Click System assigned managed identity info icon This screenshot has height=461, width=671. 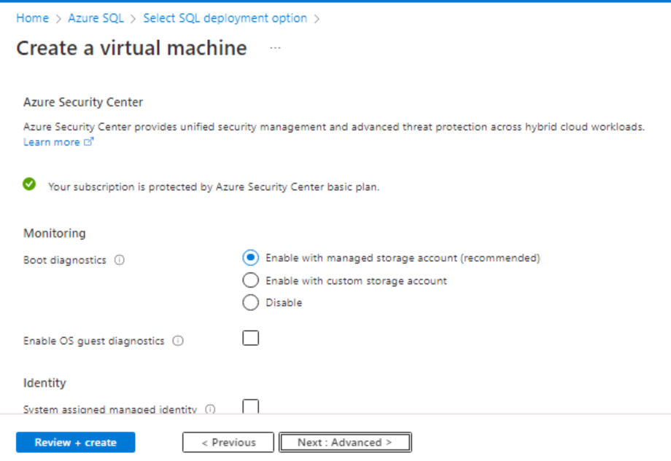[x=210, y=409]
